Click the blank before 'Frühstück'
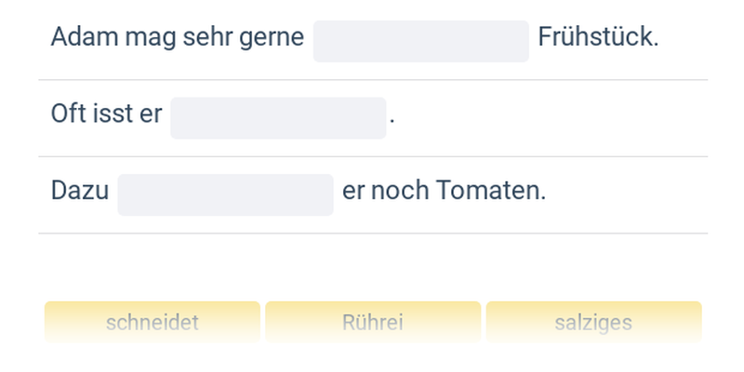 coord(420,41)
